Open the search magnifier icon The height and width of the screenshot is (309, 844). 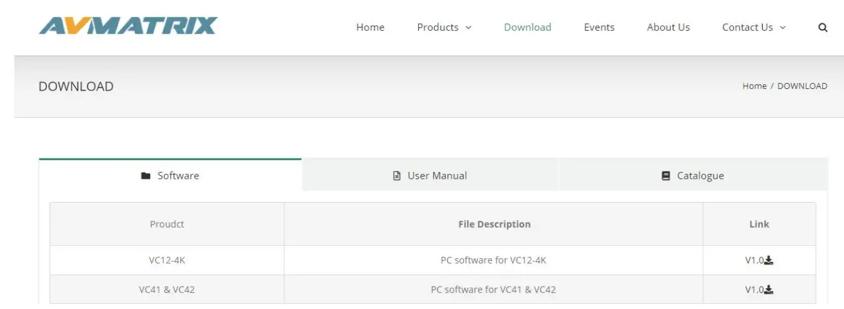click(823, 28)
